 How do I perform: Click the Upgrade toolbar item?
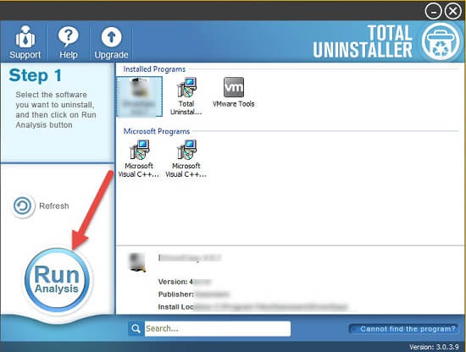[111, 42]
